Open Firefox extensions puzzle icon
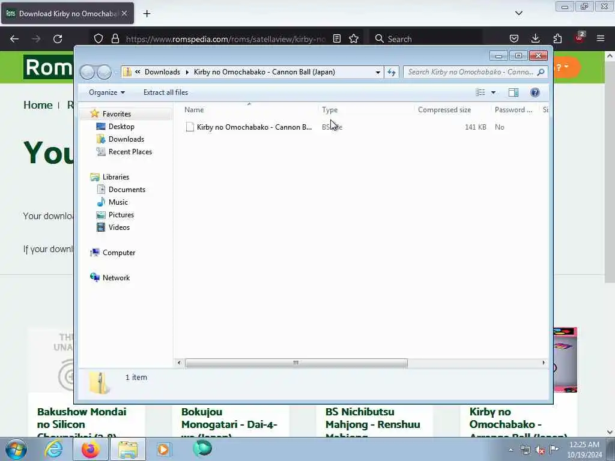 point(557,38)
